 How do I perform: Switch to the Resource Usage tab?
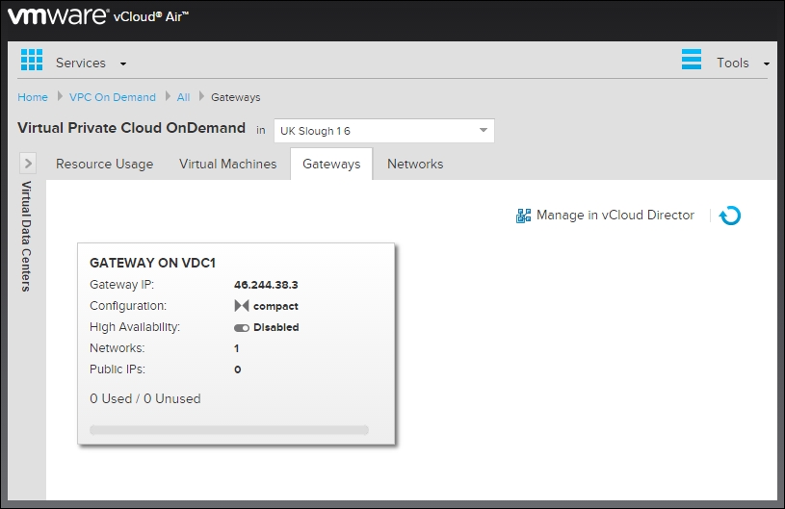104,165
